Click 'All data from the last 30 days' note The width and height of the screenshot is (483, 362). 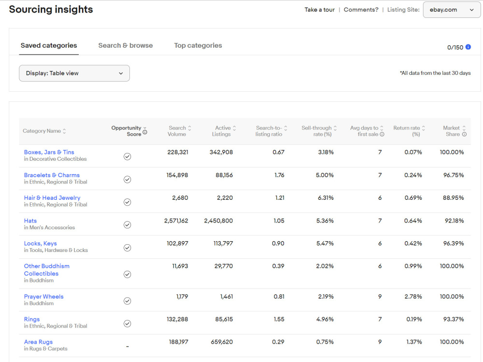coord(435,73)
